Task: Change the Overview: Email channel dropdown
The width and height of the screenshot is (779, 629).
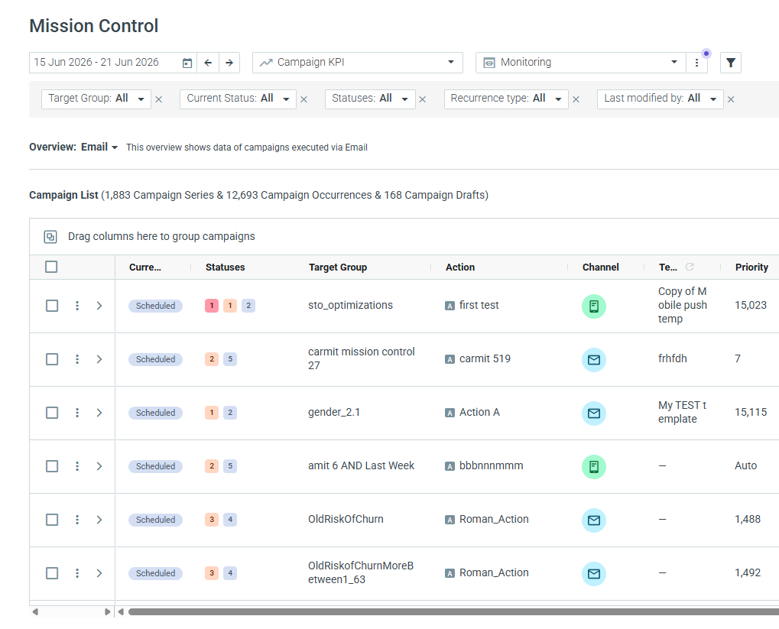Action: (99, 147)
